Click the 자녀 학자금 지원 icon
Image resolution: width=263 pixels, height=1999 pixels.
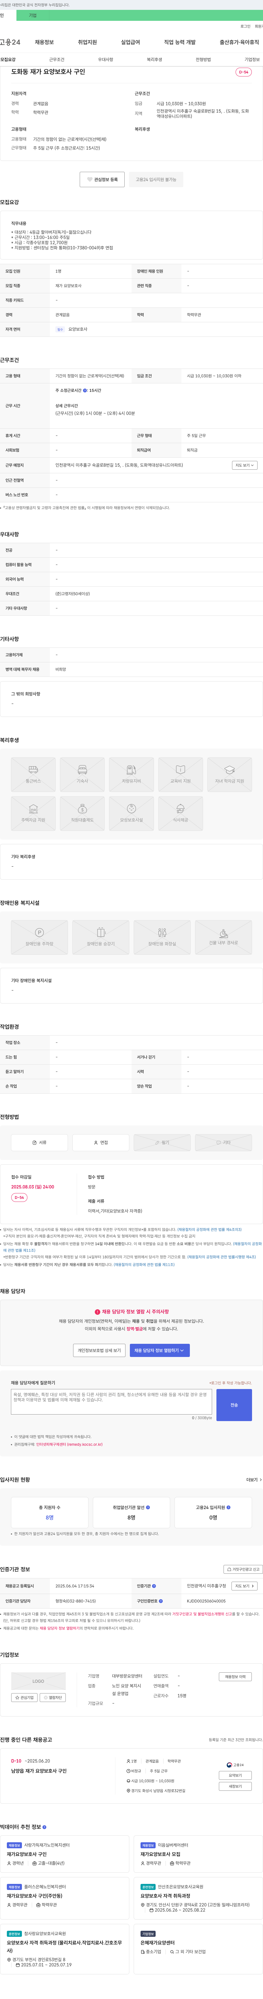[x=230, y=774]
